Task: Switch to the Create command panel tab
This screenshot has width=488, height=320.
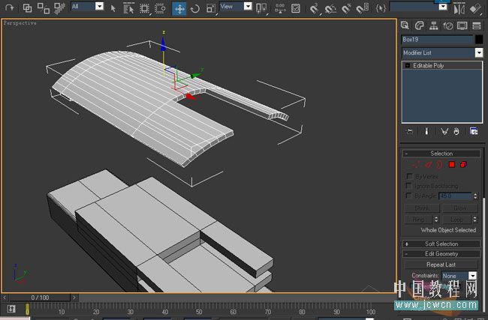Action: click(x=405, y=25)
